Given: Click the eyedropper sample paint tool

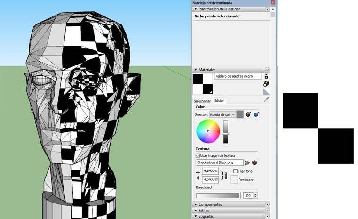Looking at the screenshot, I should click(266, 100).
